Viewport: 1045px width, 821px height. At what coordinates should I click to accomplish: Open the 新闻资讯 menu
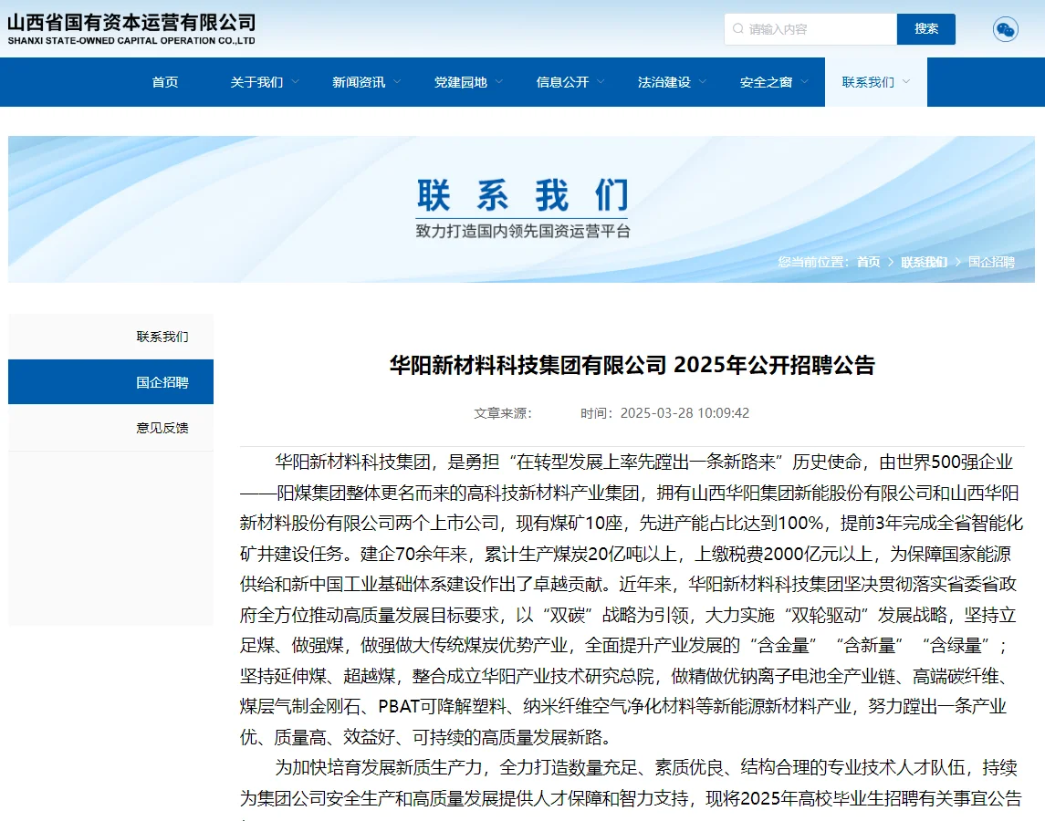(x=359, y=82)
